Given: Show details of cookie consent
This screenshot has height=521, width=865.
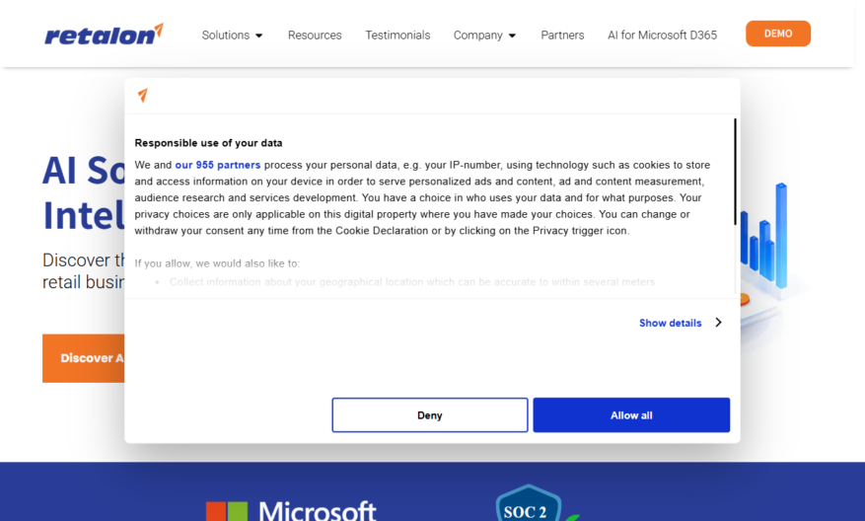Looking at the screenshot, I should [x=670, y=323].
